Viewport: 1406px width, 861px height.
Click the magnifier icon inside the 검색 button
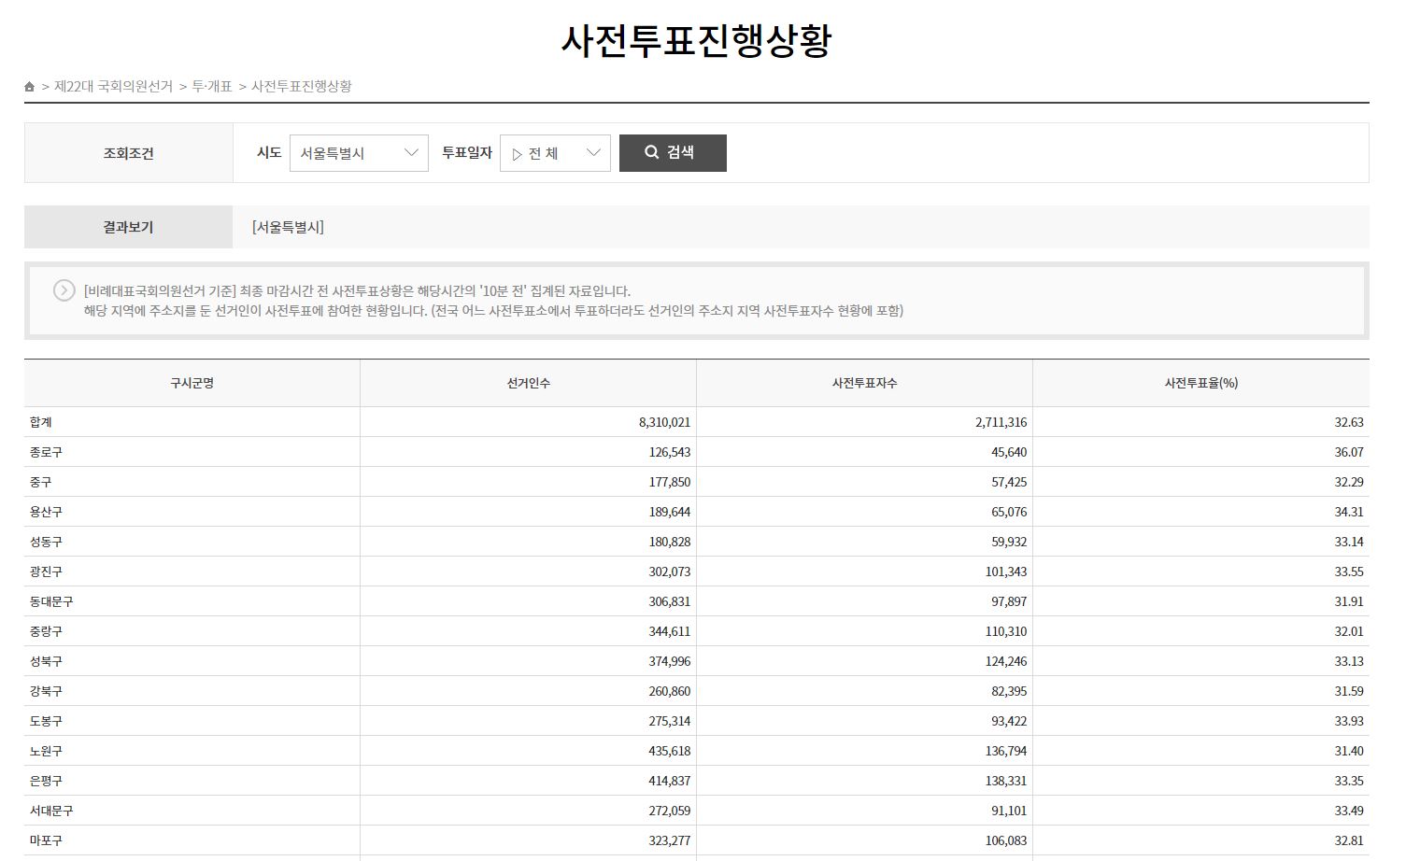[x=651, y=152]
